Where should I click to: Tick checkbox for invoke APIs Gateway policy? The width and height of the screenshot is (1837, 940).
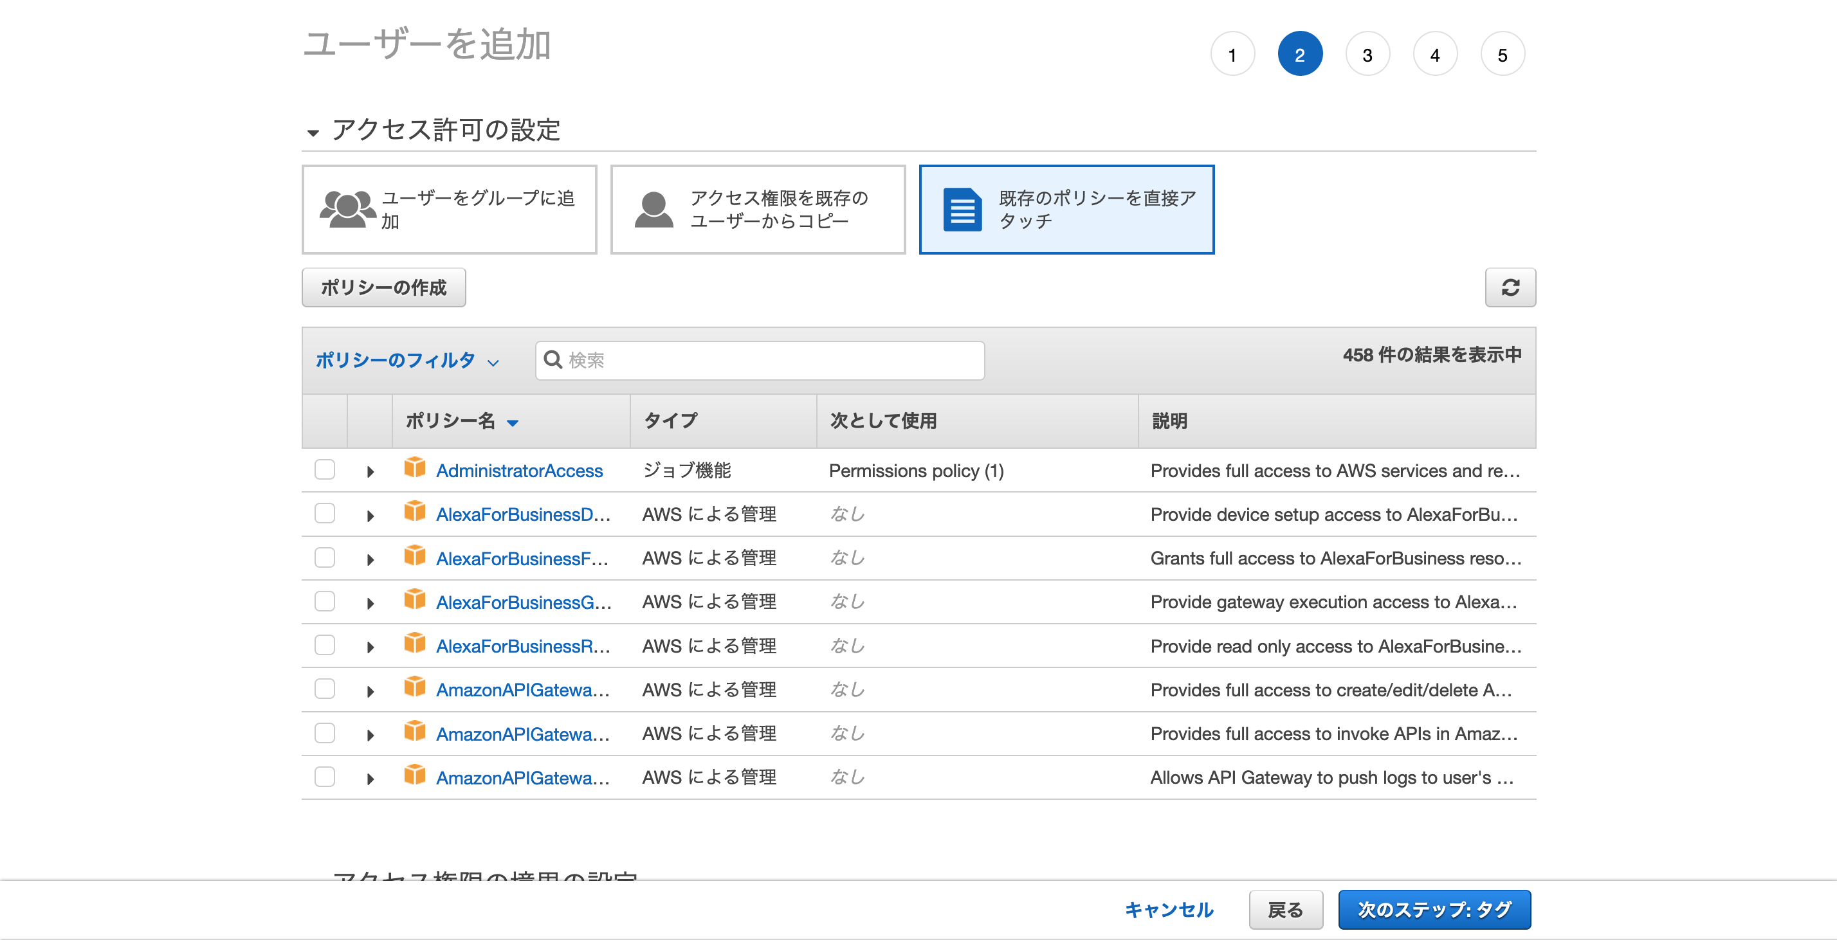(x=324, y=732)
